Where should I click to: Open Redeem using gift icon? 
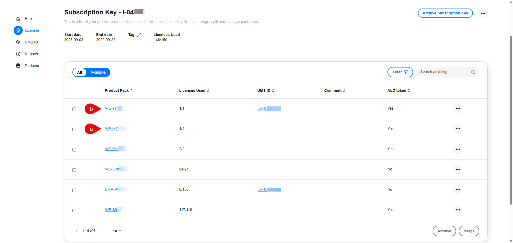coord(18,66)
